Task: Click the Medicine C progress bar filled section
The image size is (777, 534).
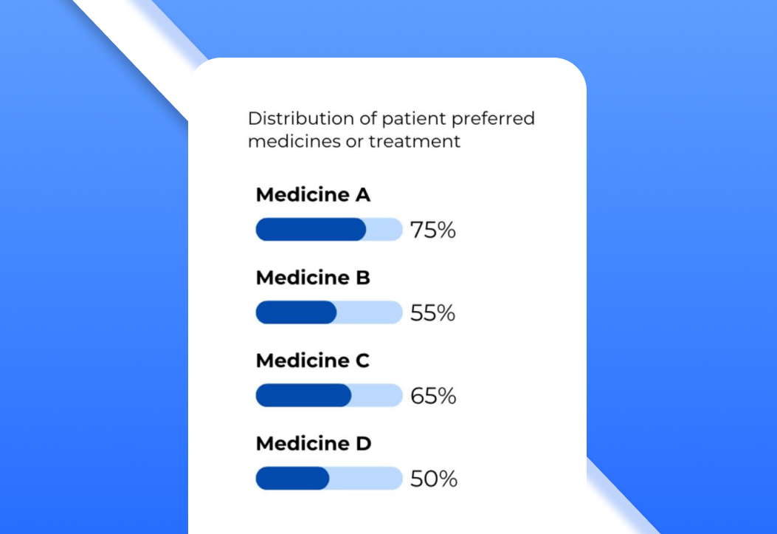Action: [303, 395]
